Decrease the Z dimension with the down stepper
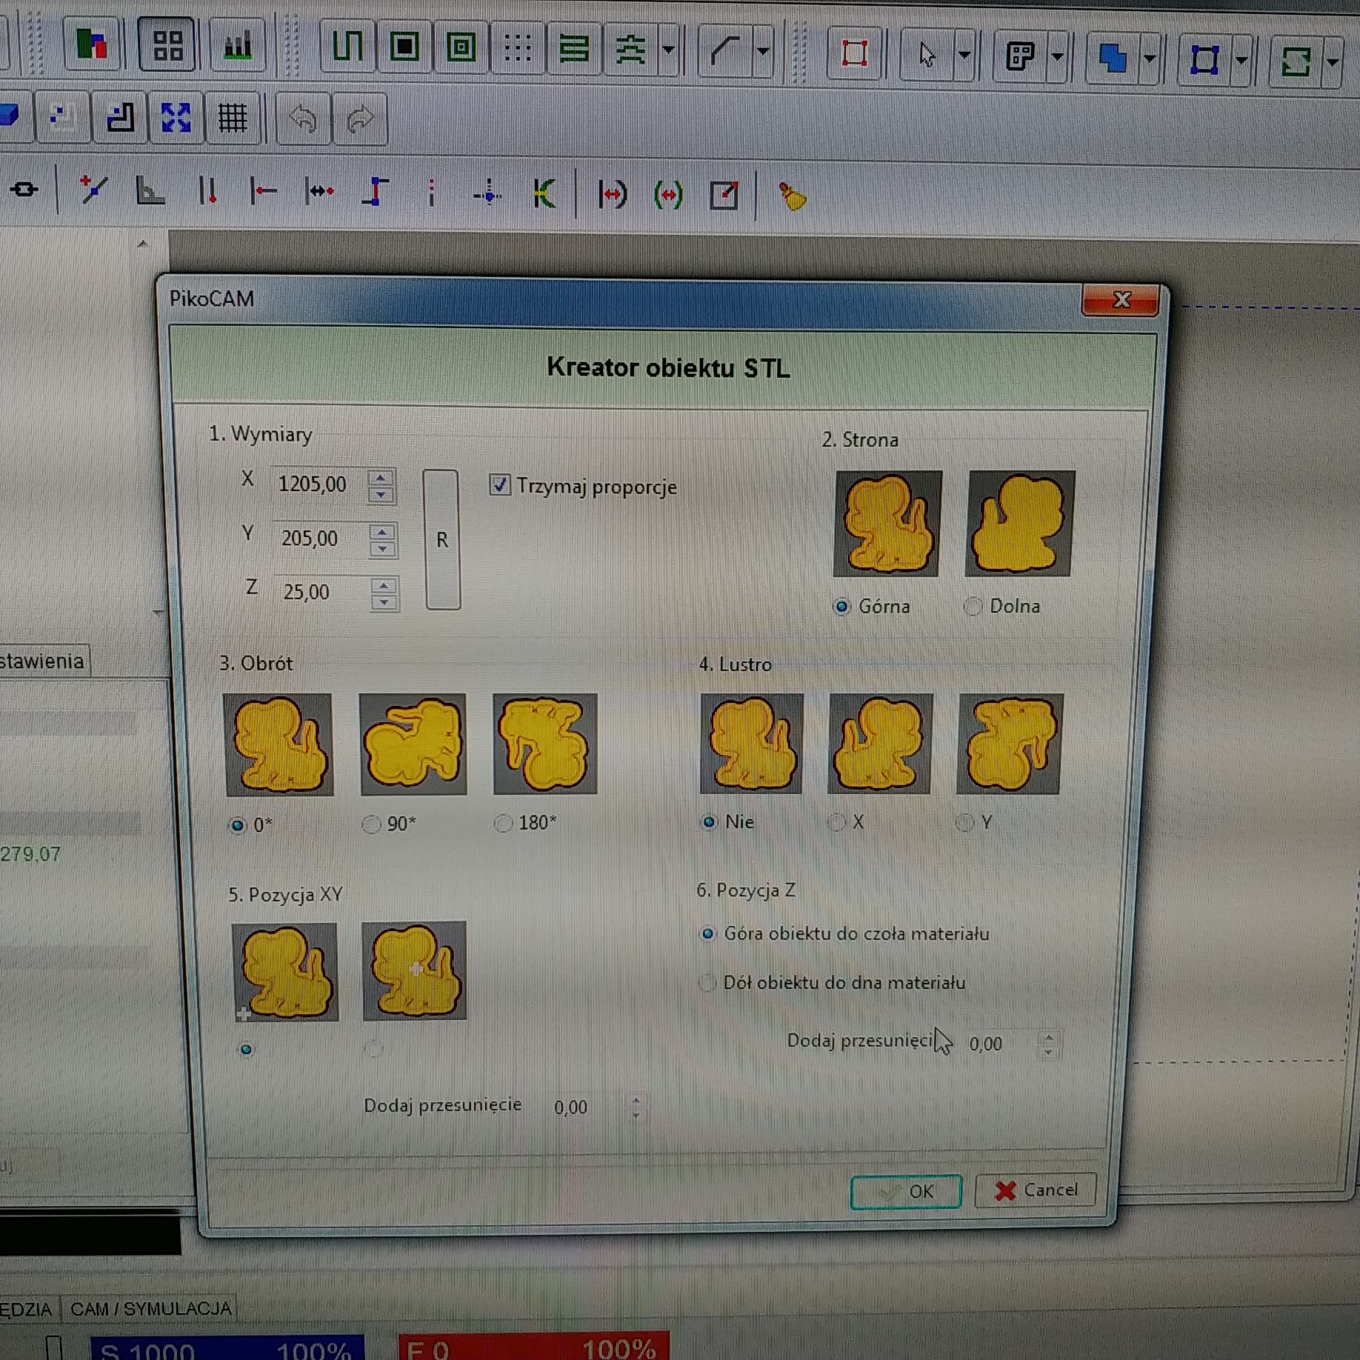Screen dimensions: 1360x1360 pos(384,602)
